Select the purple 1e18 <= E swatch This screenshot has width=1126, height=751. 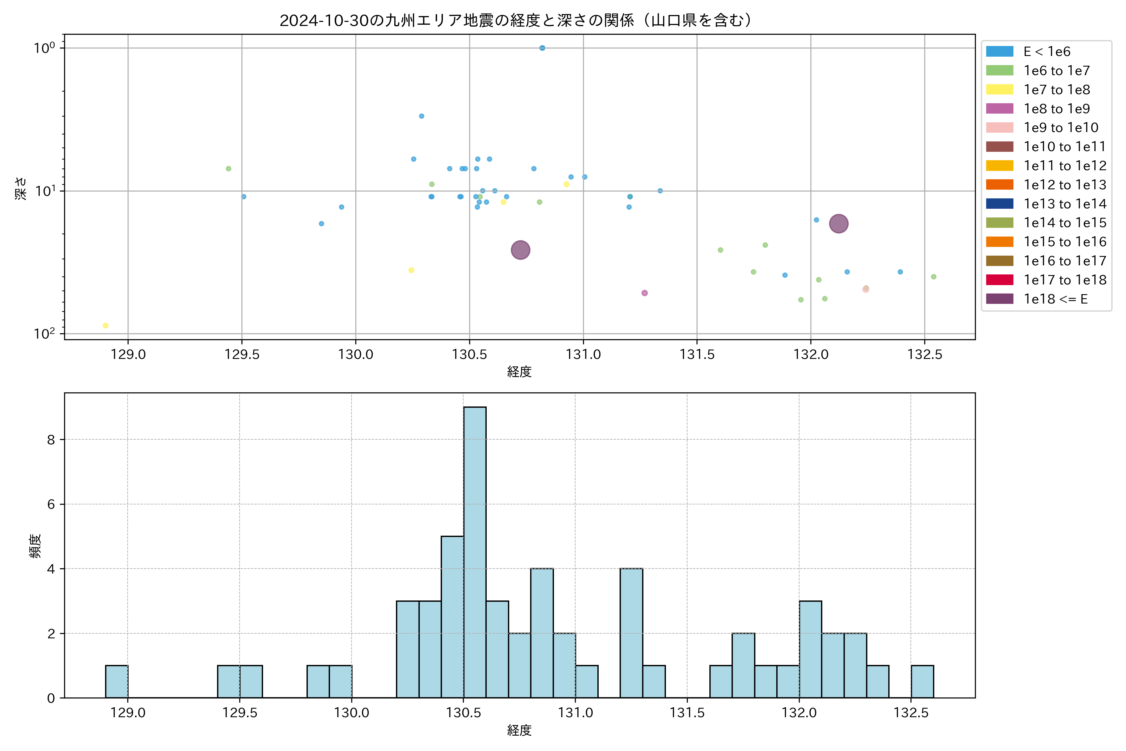coord(1000,299)
